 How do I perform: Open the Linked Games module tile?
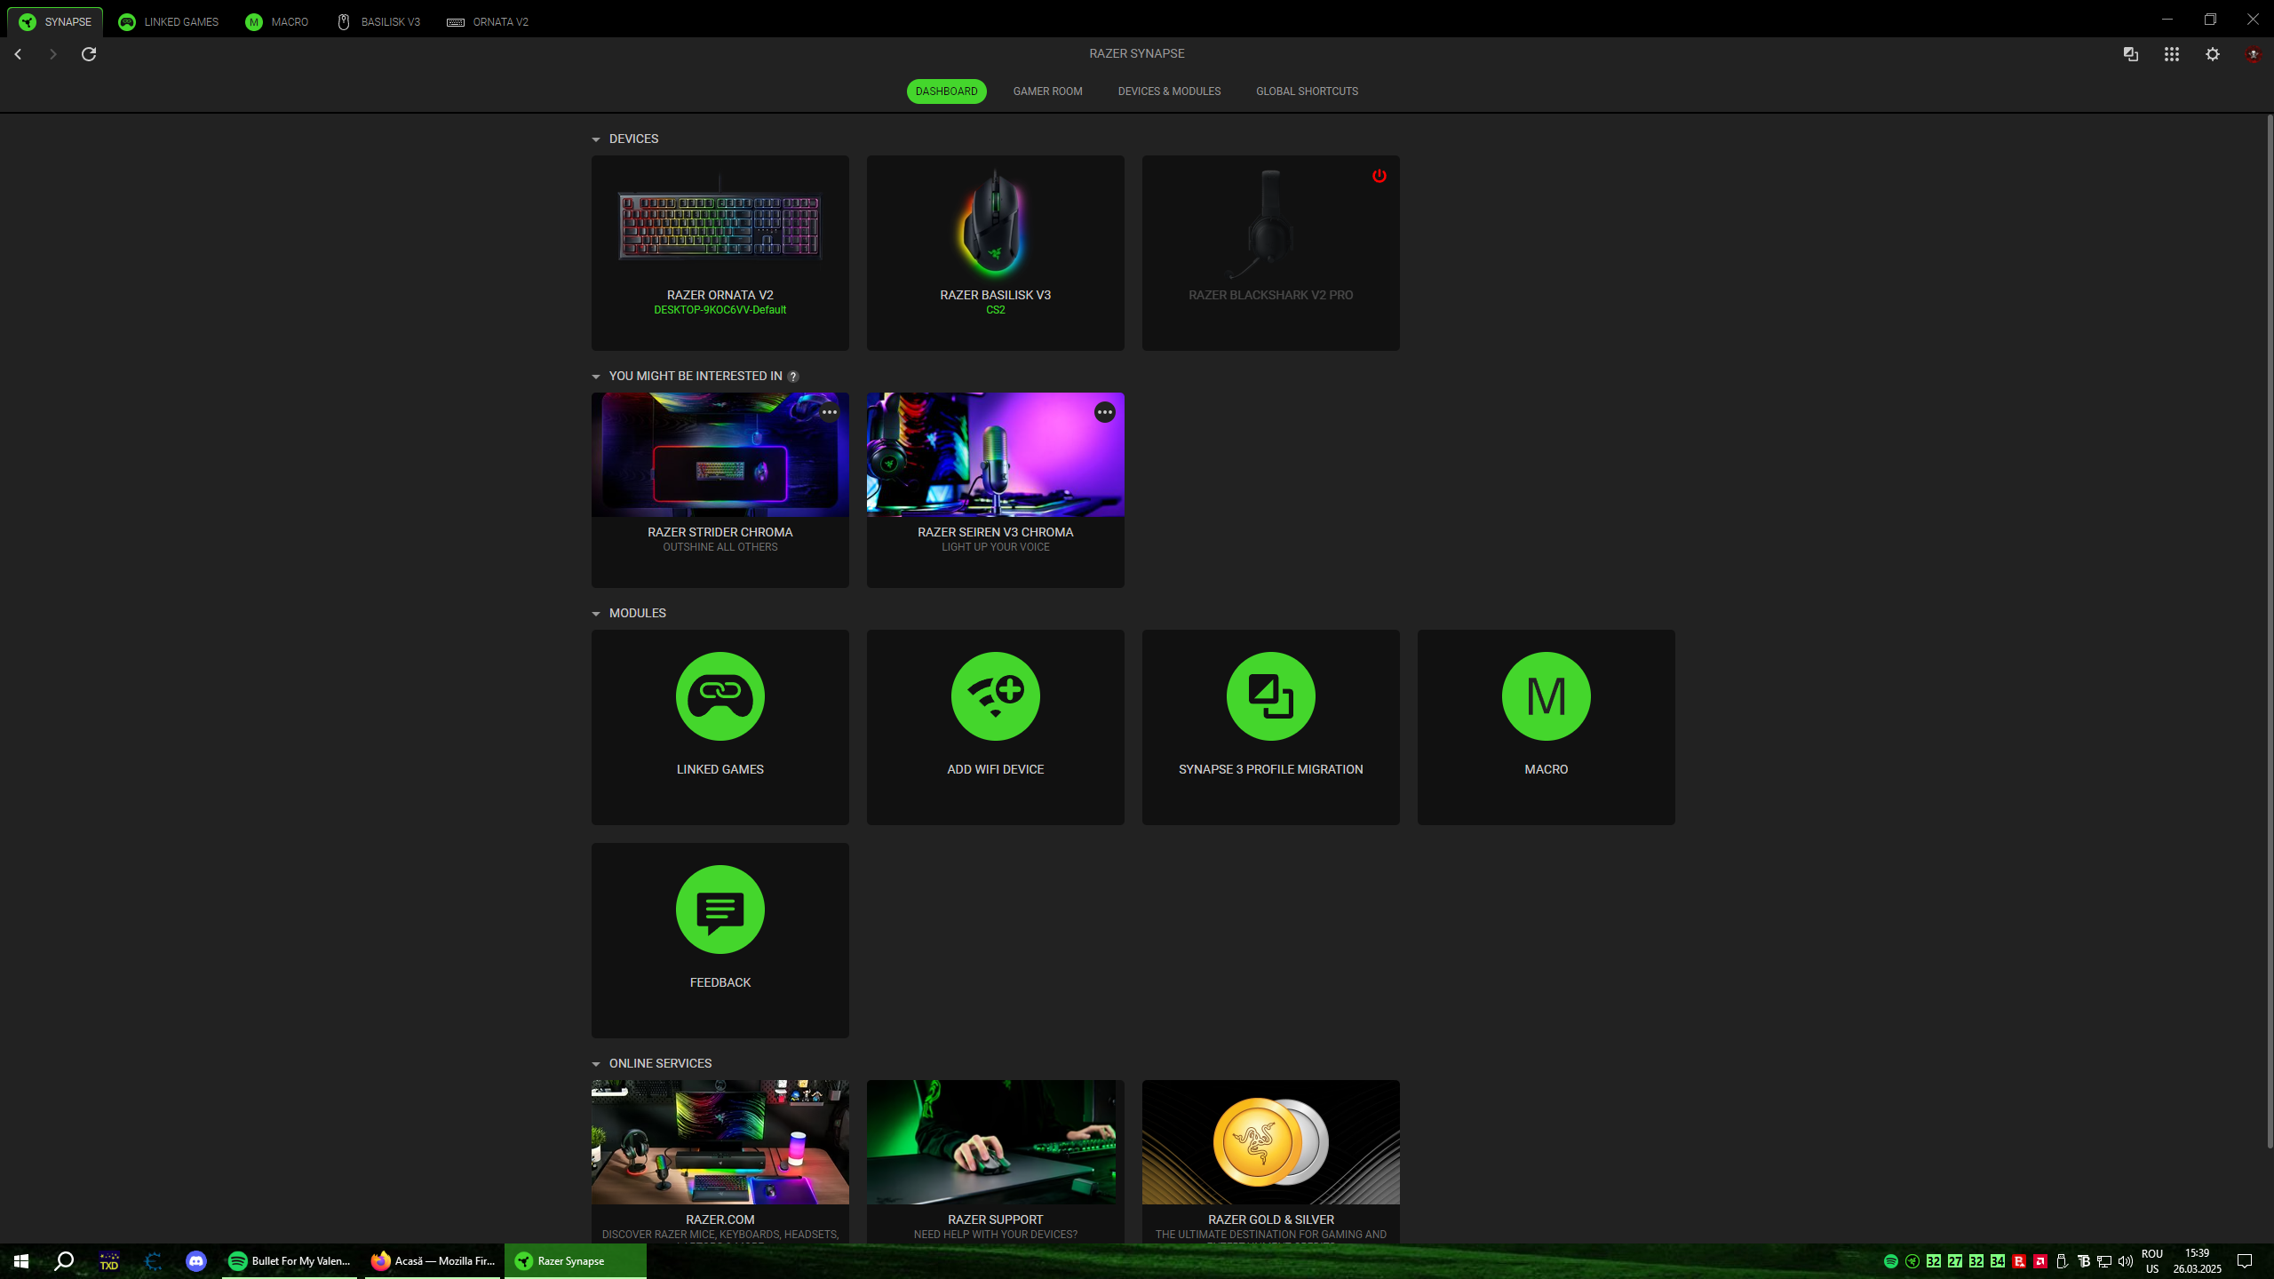[720, 727]
